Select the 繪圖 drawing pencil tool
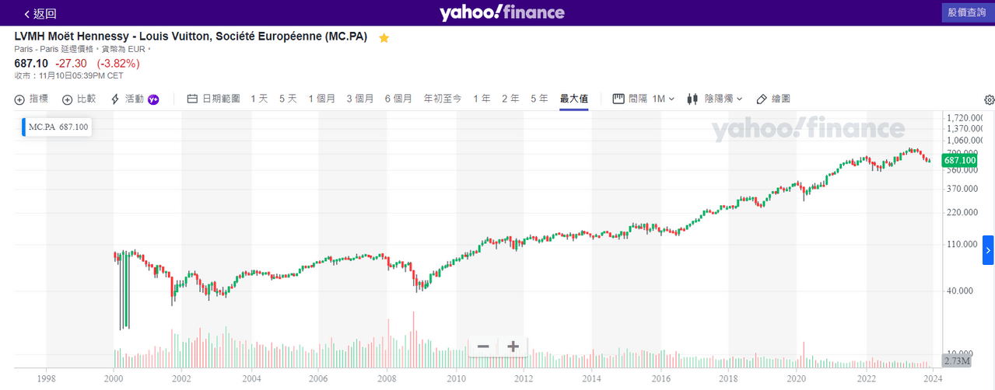Screen dimensions: 995x390 click(762, 99)
